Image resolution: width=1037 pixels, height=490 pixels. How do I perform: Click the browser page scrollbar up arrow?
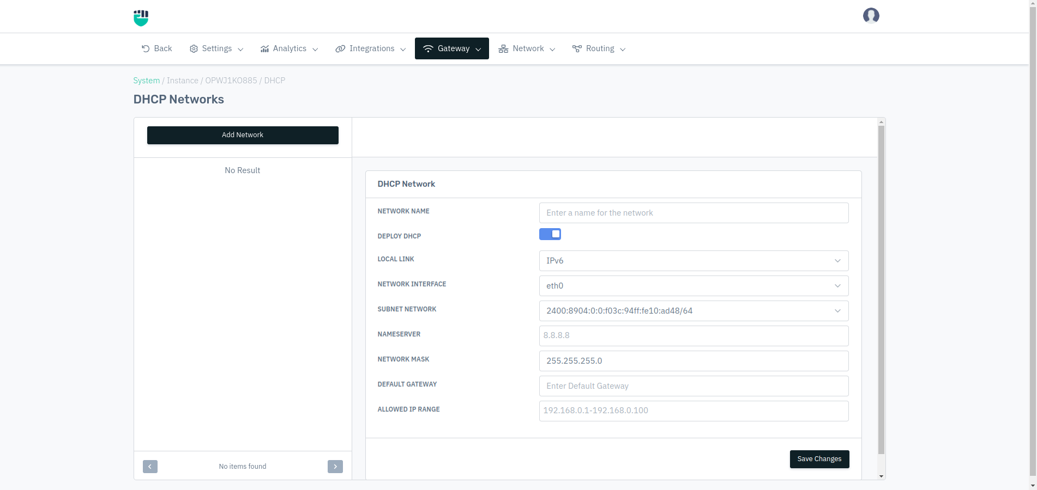pyautogui.click(x=1033, y=3)
